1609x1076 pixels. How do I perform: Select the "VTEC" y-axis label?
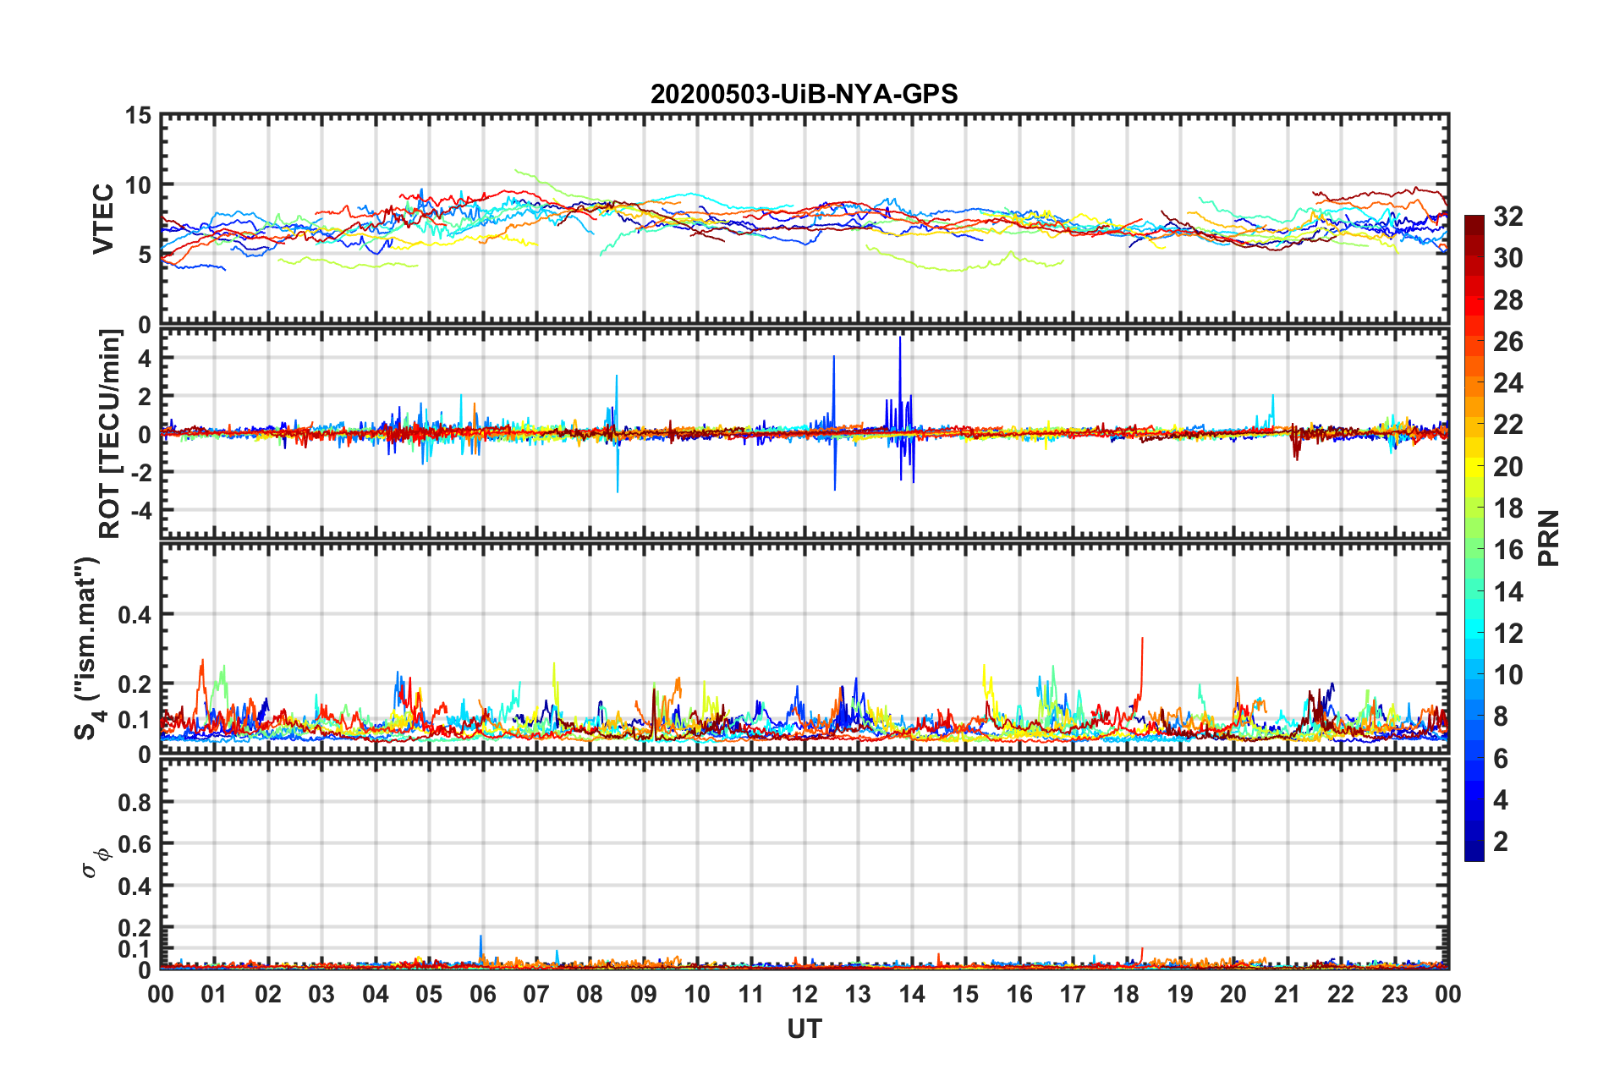pyautogui.click(x=103, y=219)
